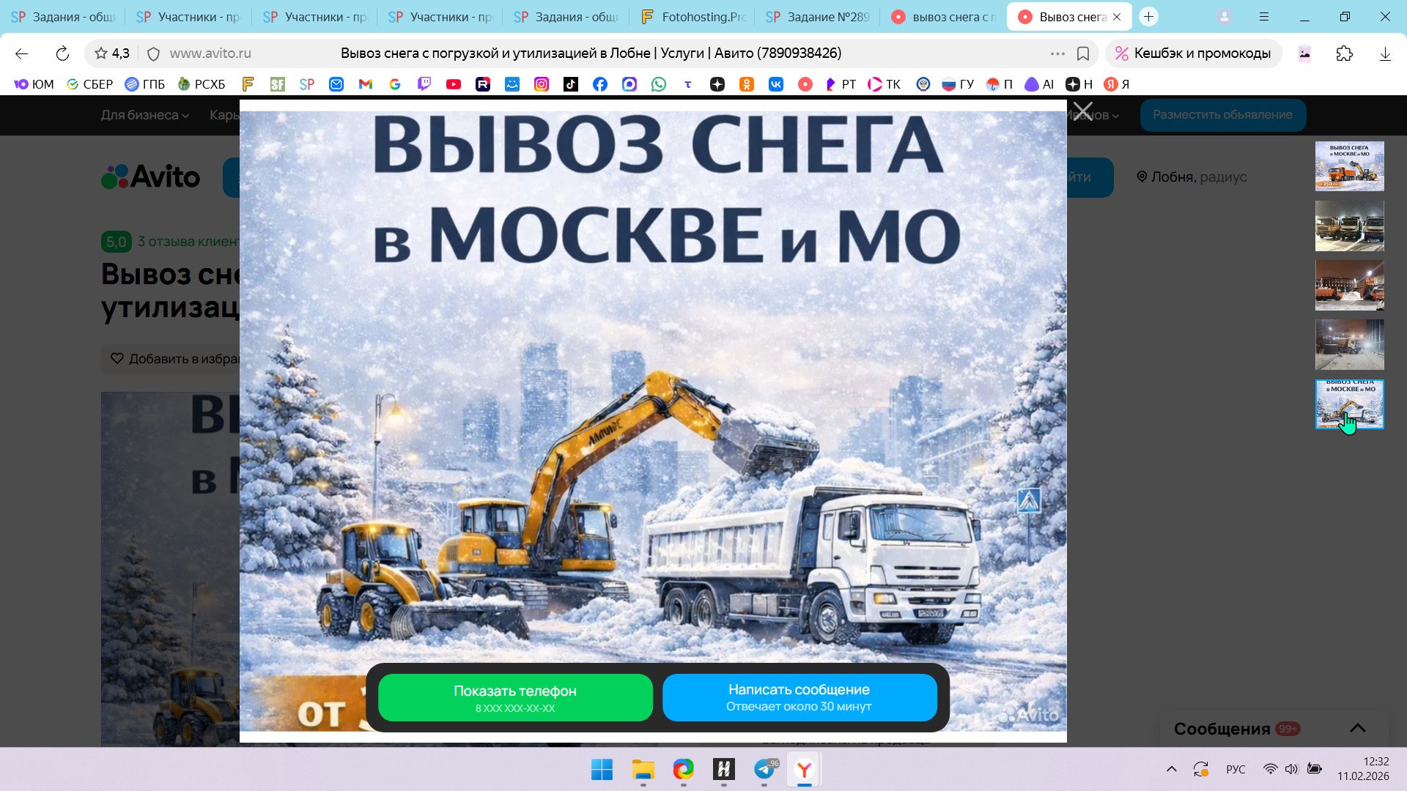
Task: Select the second thumbnail with trucks
Action: (1349, 226)
